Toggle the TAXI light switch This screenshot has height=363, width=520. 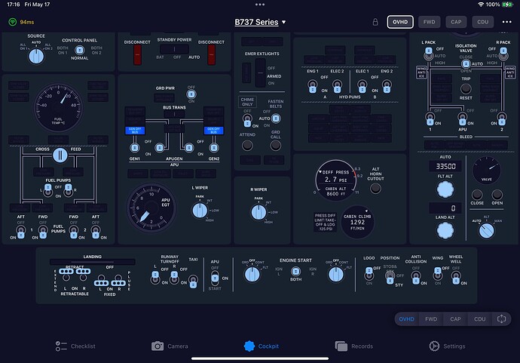coord(193,281)
